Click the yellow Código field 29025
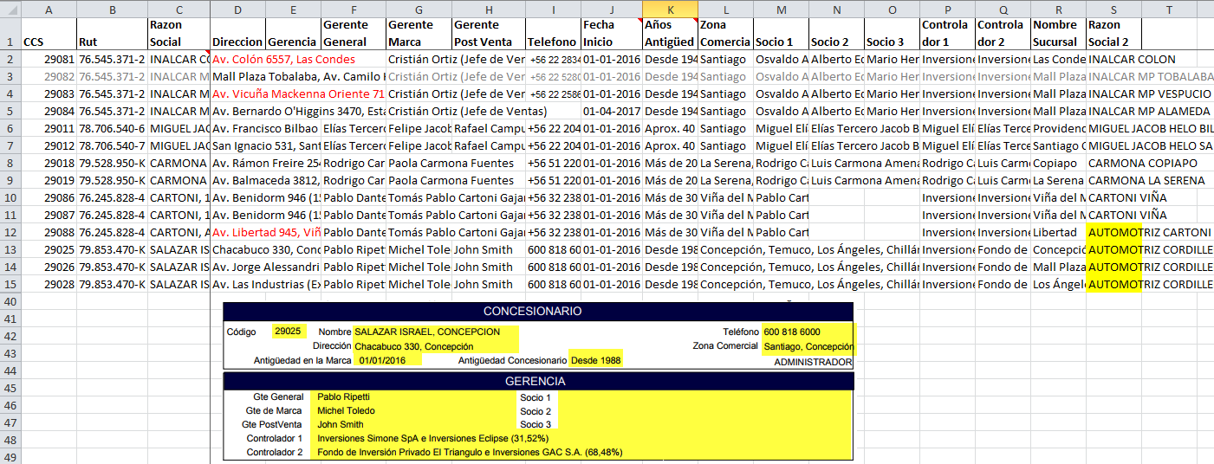This screenshot has height=464, width=1214. tap(287, 332)
